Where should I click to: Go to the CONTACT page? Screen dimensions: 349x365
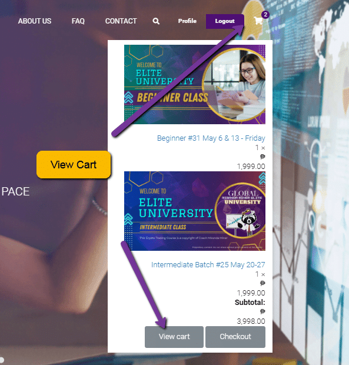point(121,21)
